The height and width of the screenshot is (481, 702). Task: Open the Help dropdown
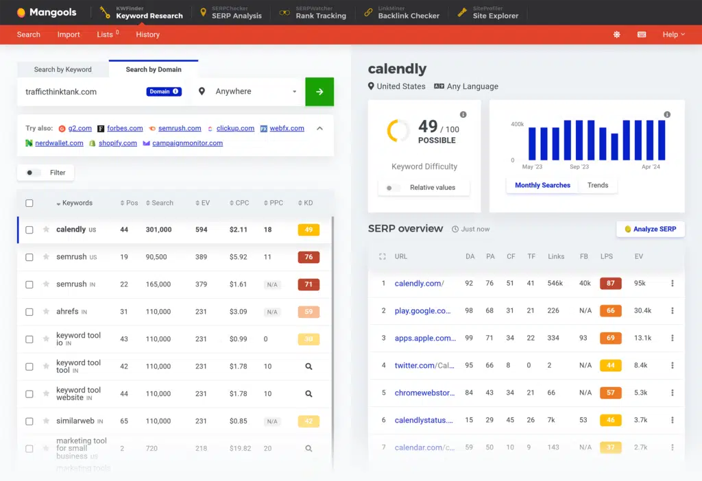tap(673, 34)
